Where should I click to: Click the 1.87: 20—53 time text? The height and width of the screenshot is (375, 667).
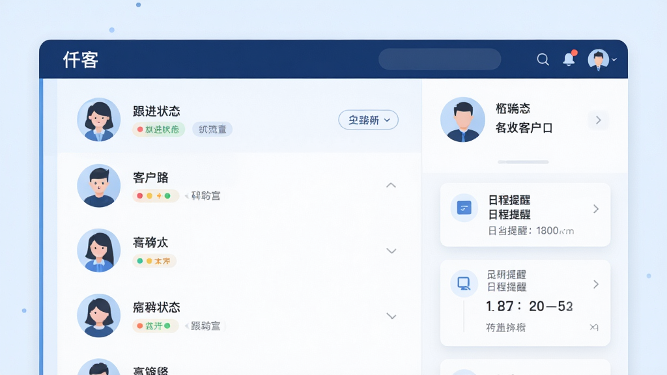529,306
